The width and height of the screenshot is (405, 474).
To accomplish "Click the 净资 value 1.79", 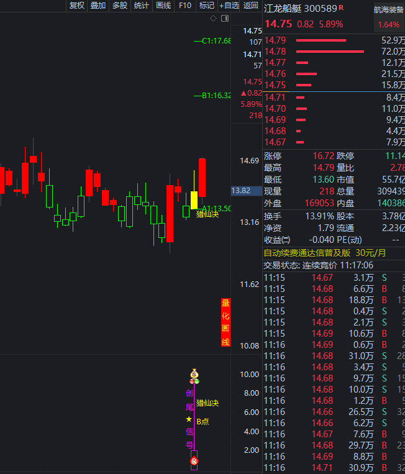I will pos(326,228).
